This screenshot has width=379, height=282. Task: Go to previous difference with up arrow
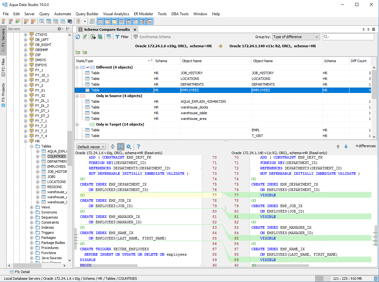[x=338, y=147]
